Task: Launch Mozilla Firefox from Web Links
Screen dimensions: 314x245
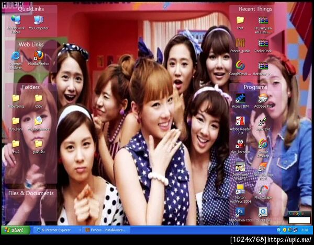Action: pyautogui.click(x=38, y=58)
